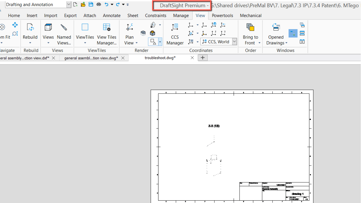This screenshot has height=203, width=361.
Task: Click the plus button to add new drawing tab
Action: coord(203,58)
